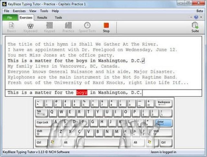This screenshot has width=207, height=157.
Task: Click the right Ctrl key on keyboard
Action: click(166, 142)
